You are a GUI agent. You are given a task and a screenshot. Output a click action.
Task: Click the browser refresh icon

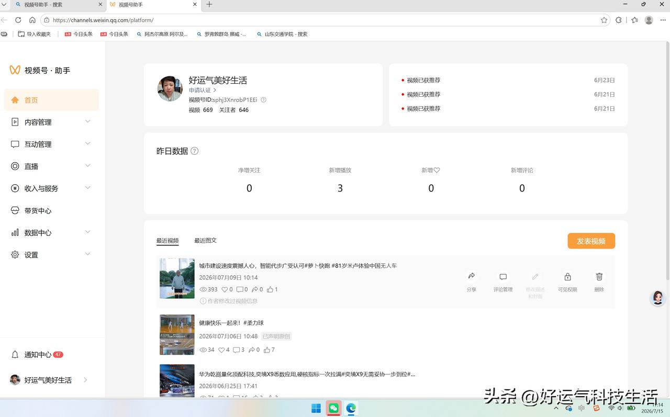18,20
